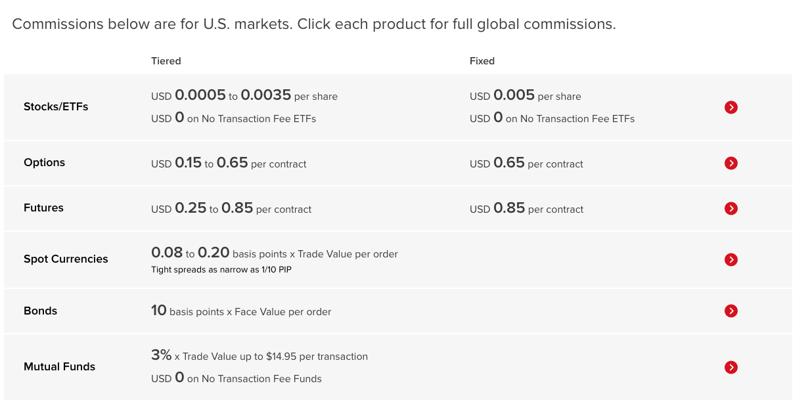810x413 pixels.
Task: Select the Stocks/ETFs product label
Action: [56, 106]
